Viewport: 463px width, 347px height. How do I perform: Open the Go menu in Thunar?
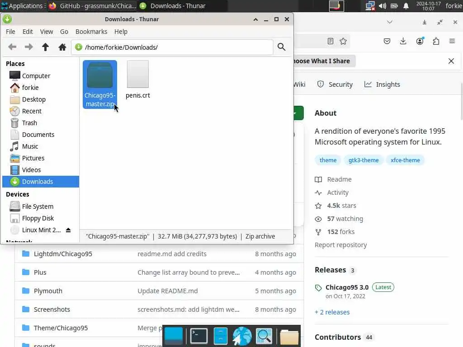pyautogui.click(x=64, y=32)
